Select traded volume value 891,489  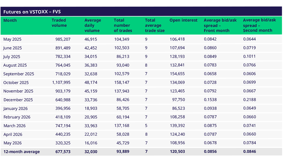coord(63,48)
